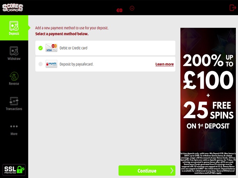Open the 200% up to £100 promo banner
238x178 pixels.
pyautogui.click(x=208, y=101)
